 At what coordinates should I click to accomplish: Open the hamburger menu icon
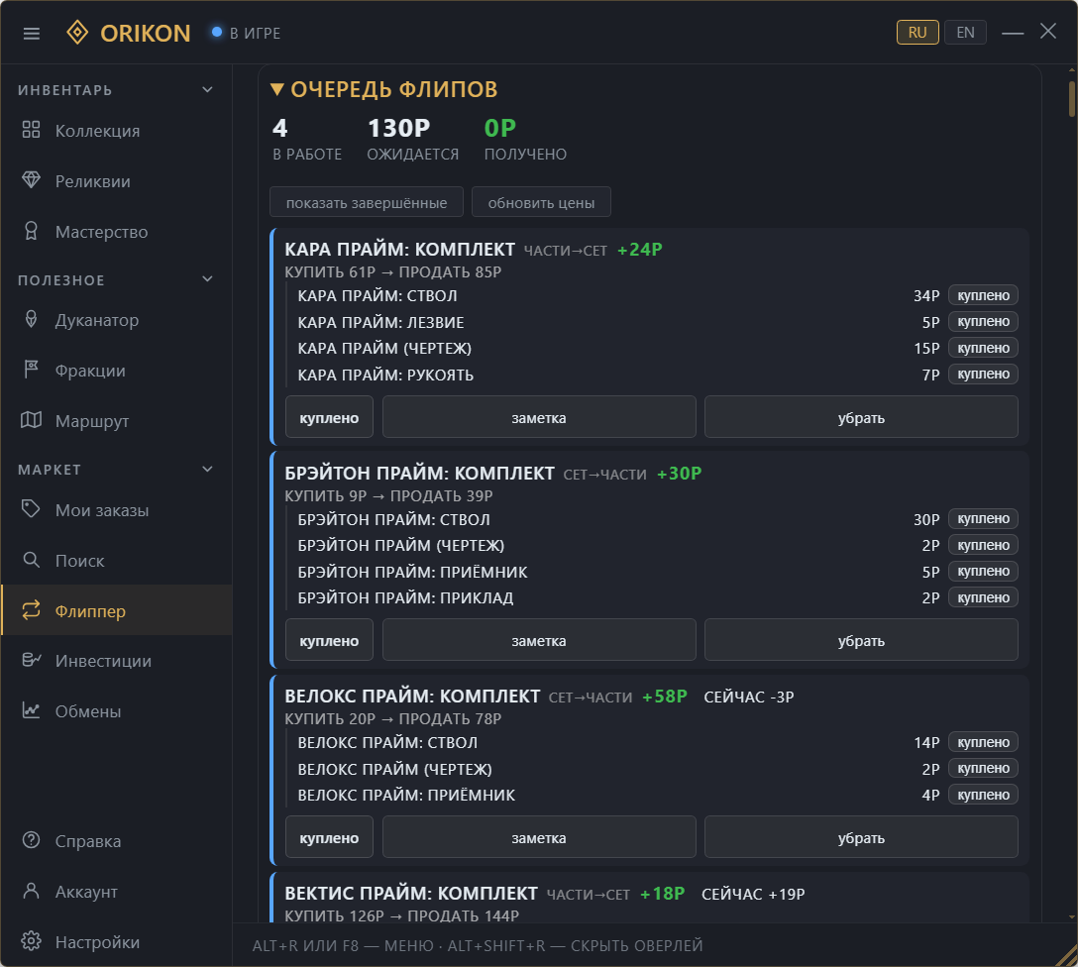32,33
